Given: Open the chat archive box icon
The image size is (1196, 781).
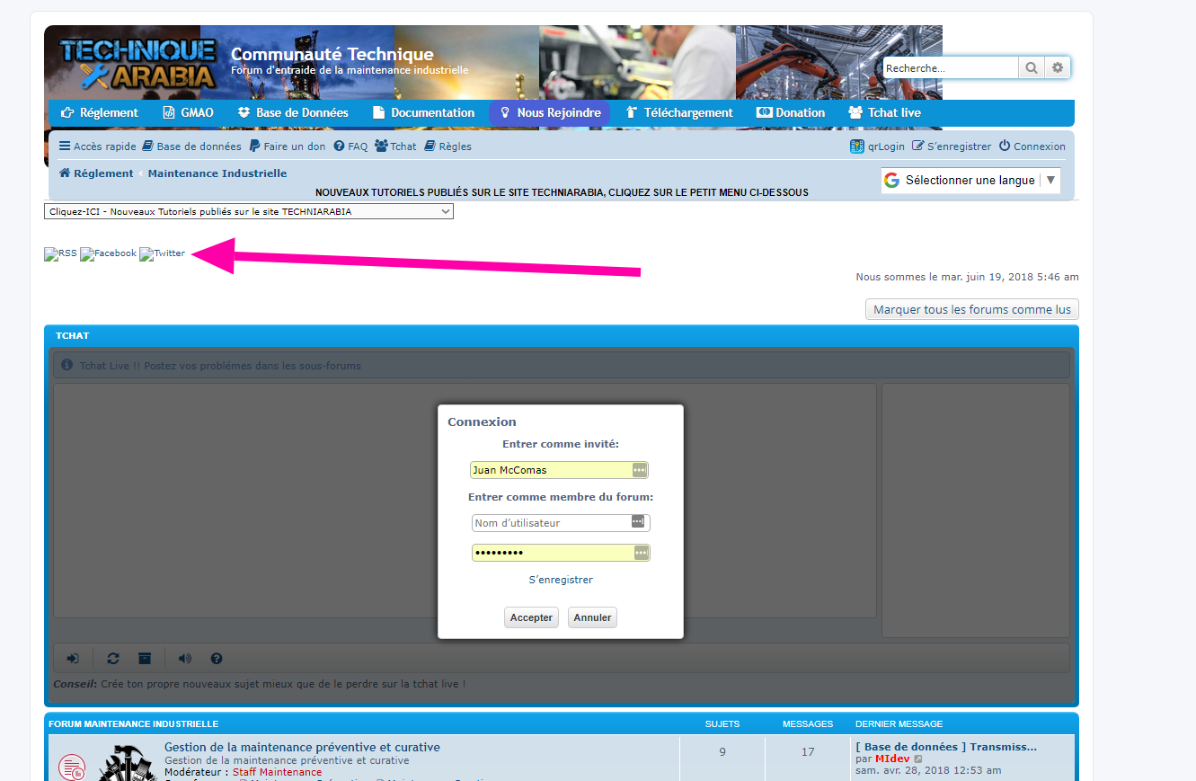Looking at the screenshot, I should (x=145, y=659).
